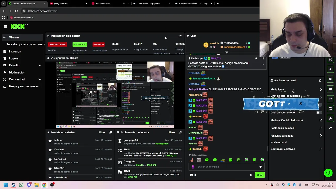Viewport: 336px width, 189px height.
Task: Open Configurar objetivos options arrow
Action: pyautogui.click(x=321, y=149)
